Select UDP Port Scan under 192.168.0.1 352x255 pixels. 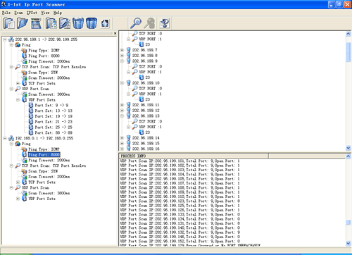click(x=35, y=187)
